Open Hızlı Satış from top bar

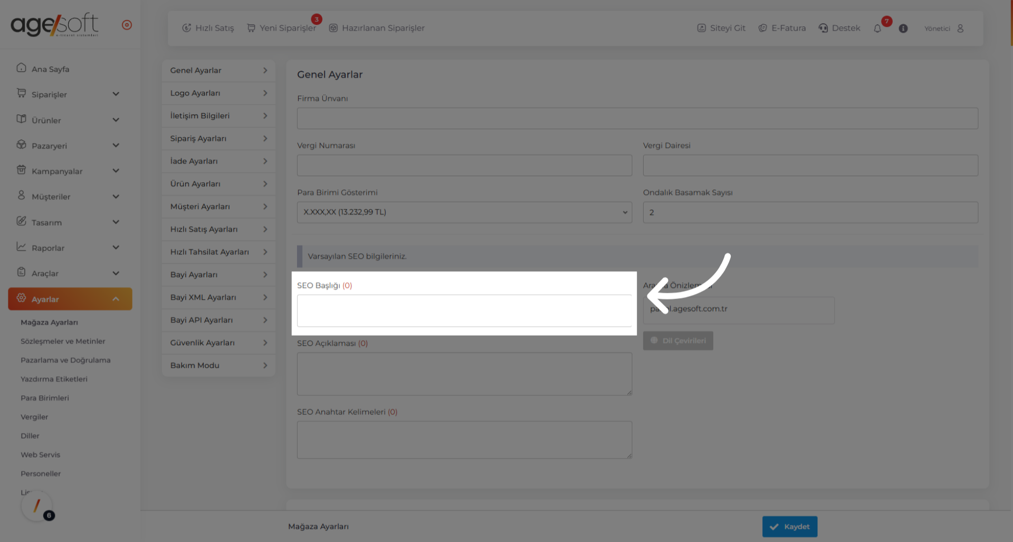pos(208,28)
